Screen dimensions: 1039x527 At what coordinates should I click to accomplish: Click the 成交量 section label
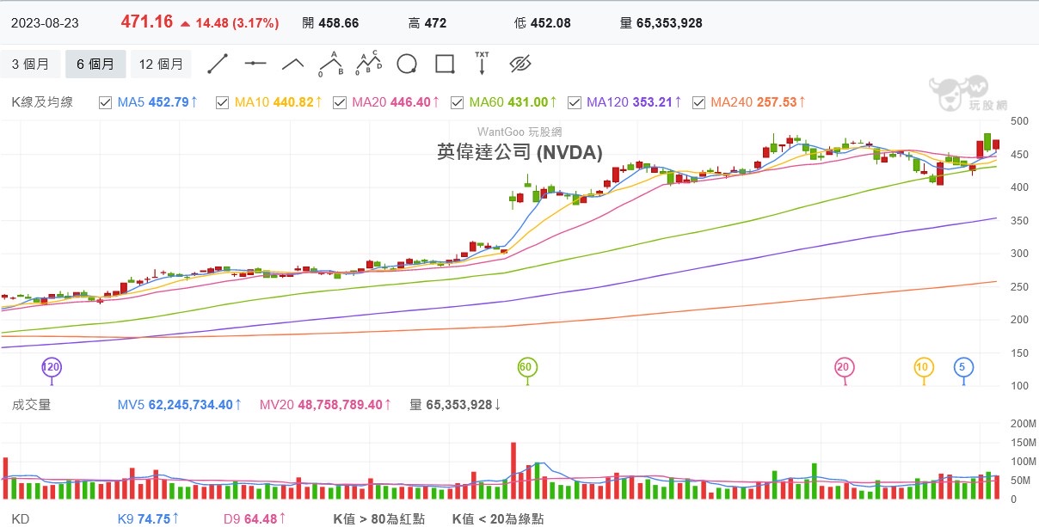pos(31,404)
